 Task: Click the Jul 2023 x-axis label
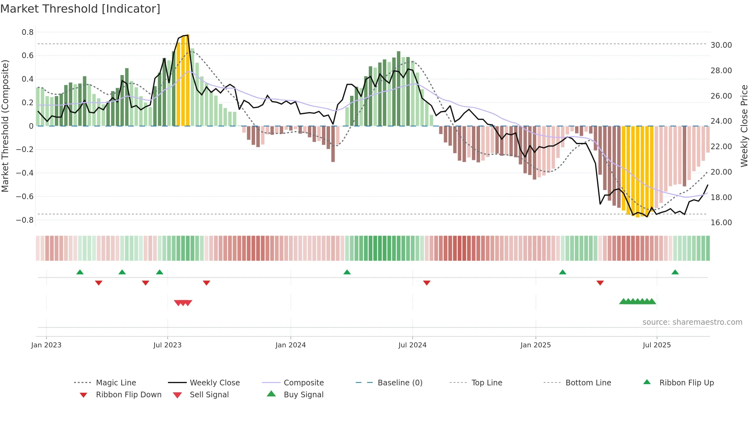(x=168, y=345)
